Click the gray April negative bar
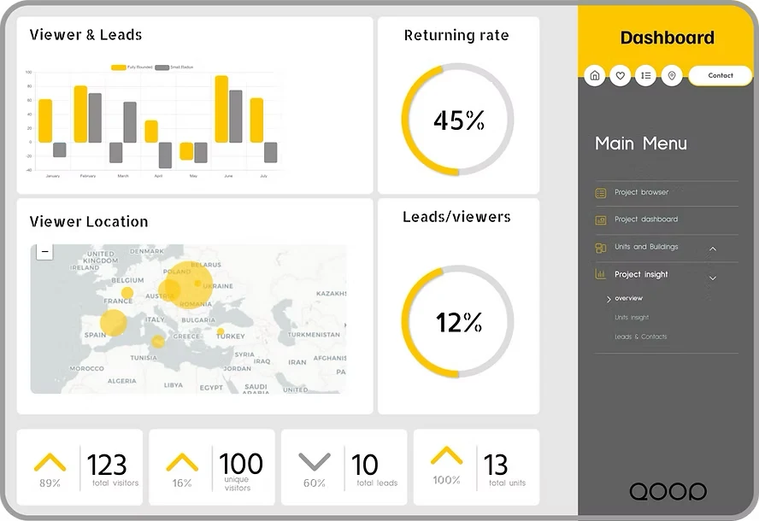 point(165,155)
